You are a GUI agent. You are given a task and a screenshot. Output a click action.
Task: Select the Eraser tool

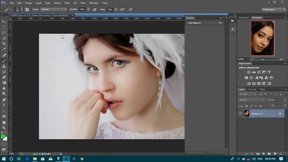4,77
